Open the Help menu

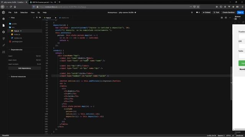point(45,13)
